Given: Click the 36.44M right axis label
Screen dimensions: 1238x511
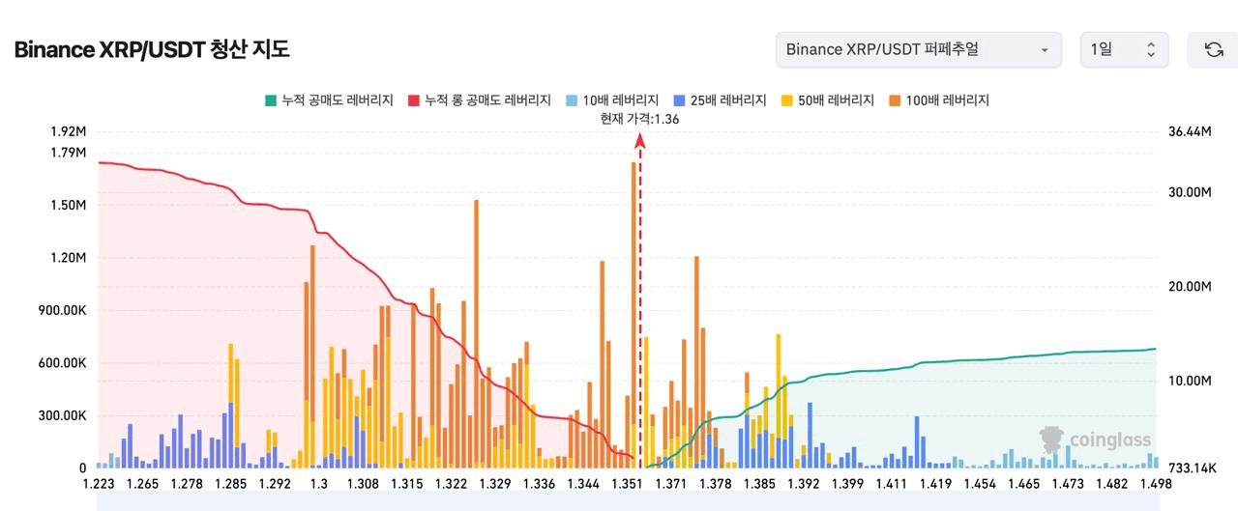Looking at the screenshot, I should (x=1190, y=131).
